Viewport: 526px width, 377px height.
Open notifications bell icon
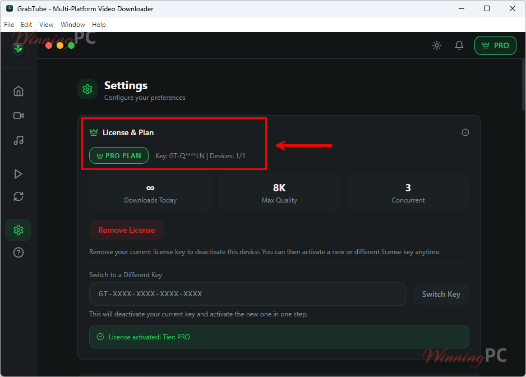459,45
